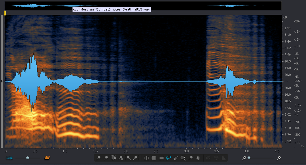Select the frequency selection tool

[x=161, y=158]
